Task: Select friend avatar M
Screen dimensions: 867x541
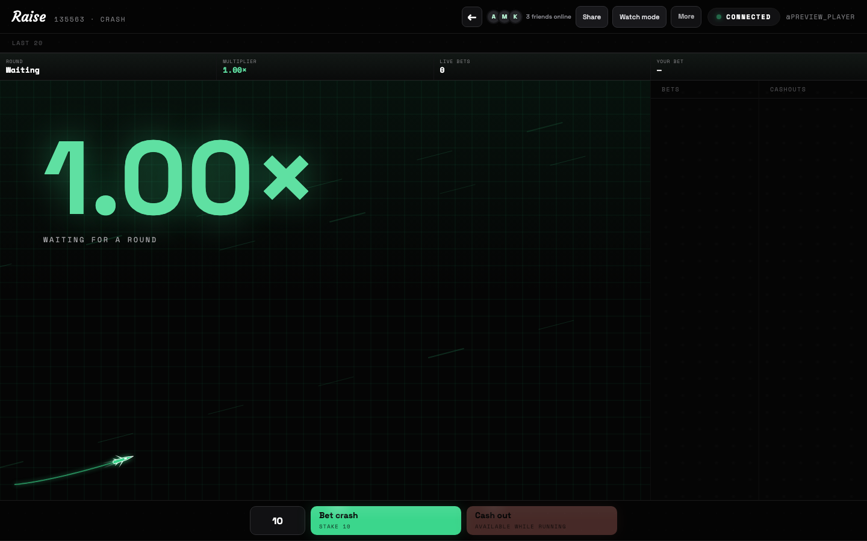Action: (x=505, y=17)
